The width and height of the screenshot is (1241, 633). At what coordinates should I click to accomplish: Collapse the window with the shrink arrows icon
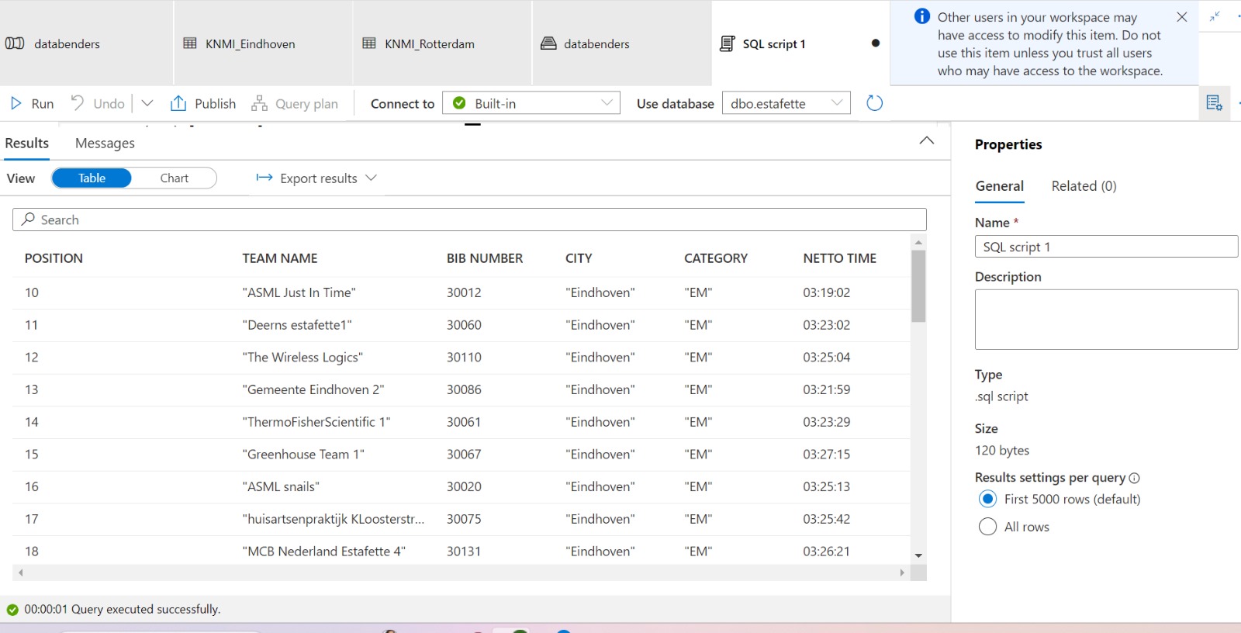coord(1215,16)
